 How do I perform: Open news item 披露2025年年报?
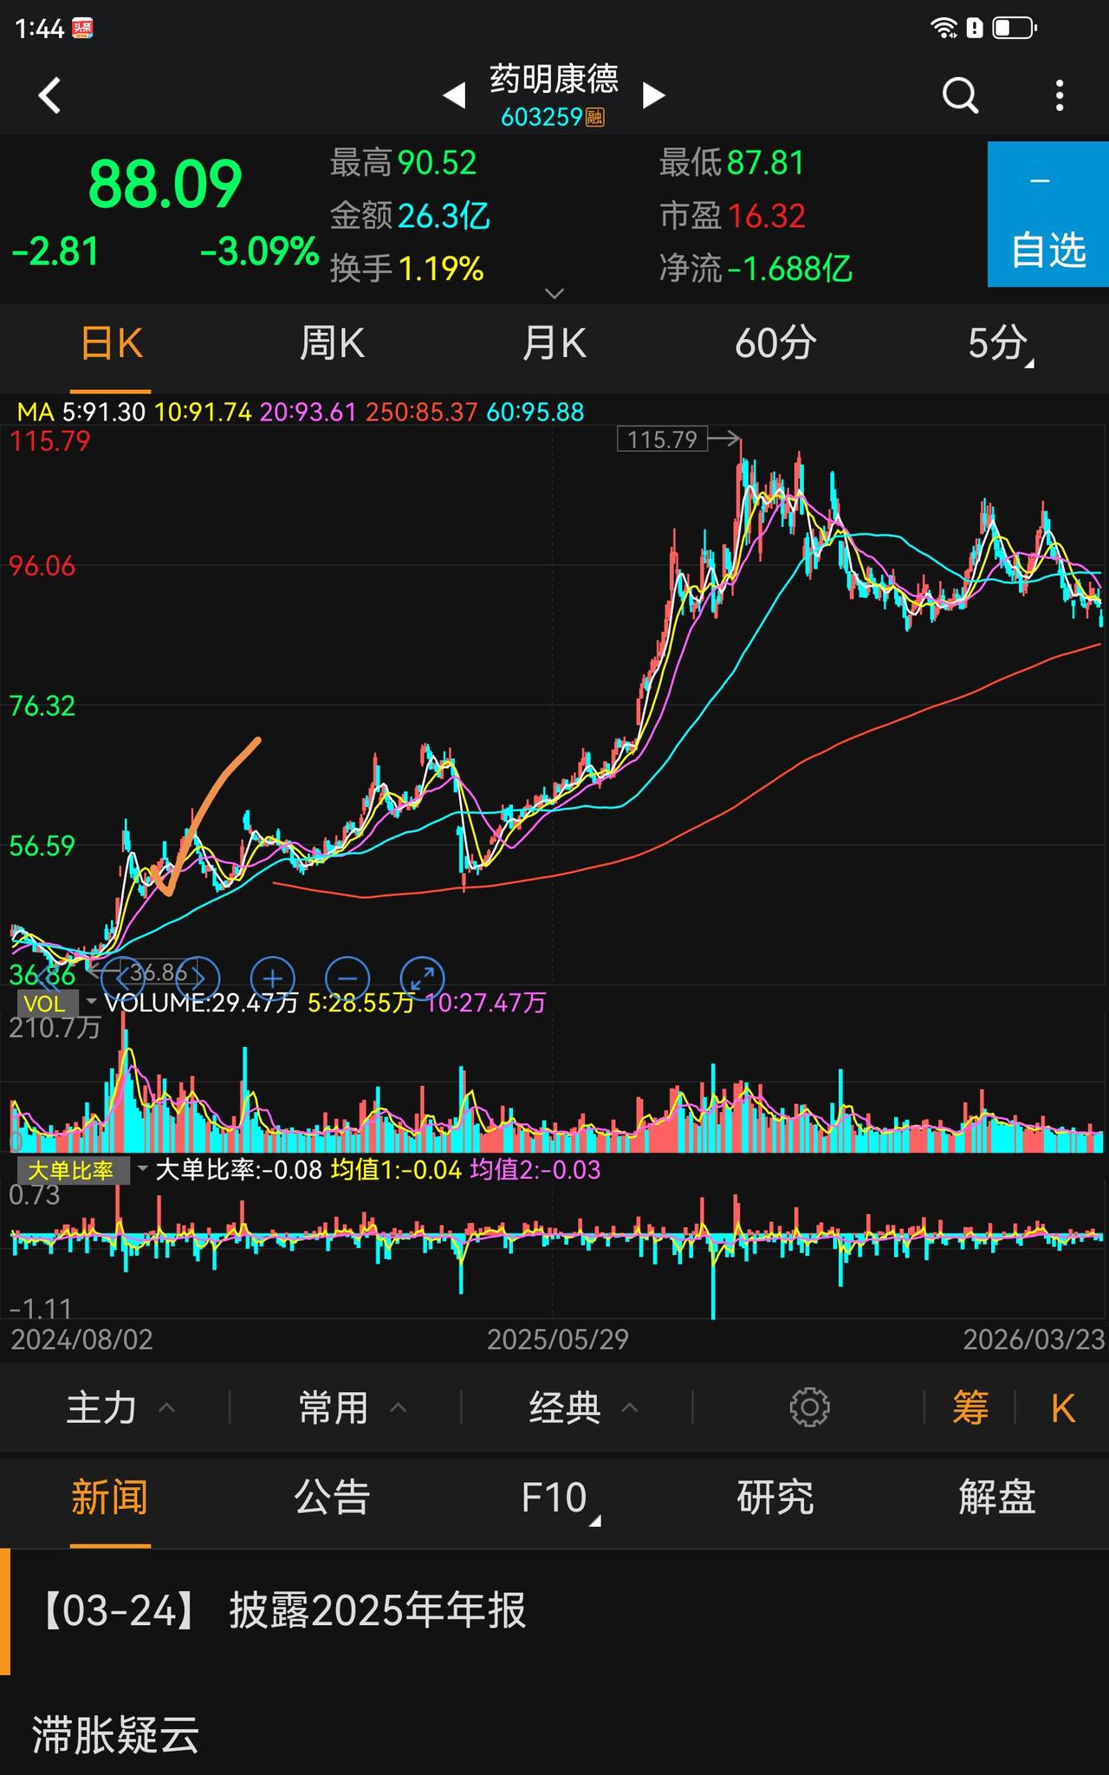click(x=554, y=1611)
